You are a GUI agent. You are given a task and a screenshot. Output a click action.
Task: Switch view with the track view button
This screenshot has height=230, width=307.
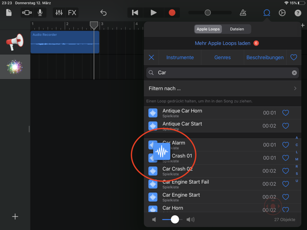point(27,13)
